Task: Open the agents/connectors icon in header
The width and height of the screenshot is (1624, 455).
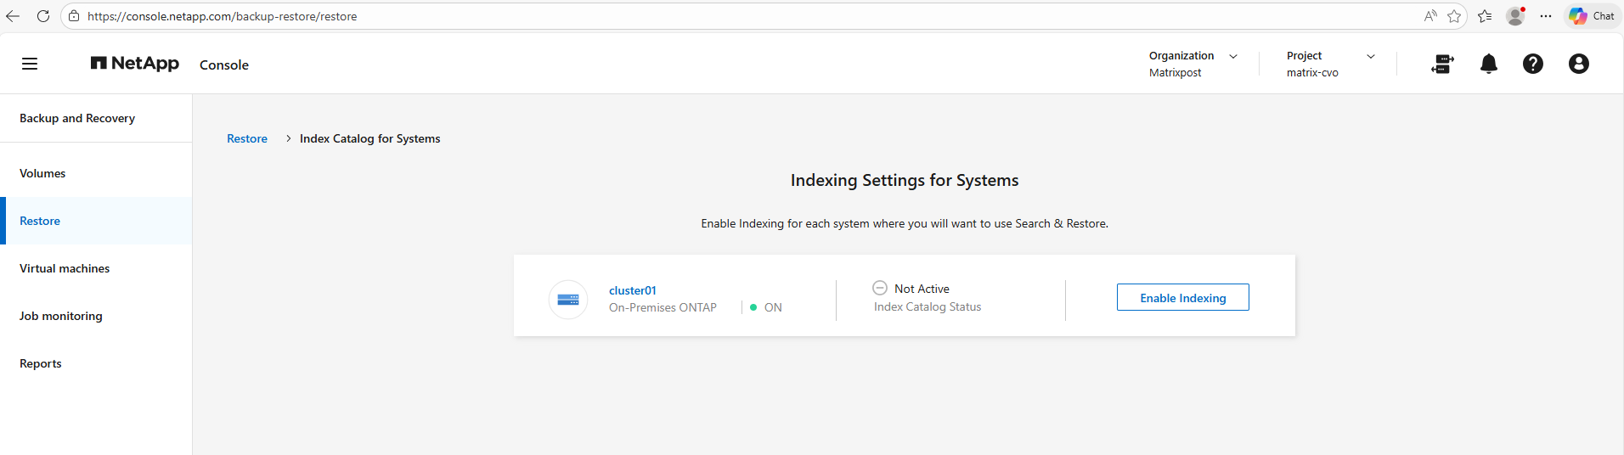Action: [1442, 64]
